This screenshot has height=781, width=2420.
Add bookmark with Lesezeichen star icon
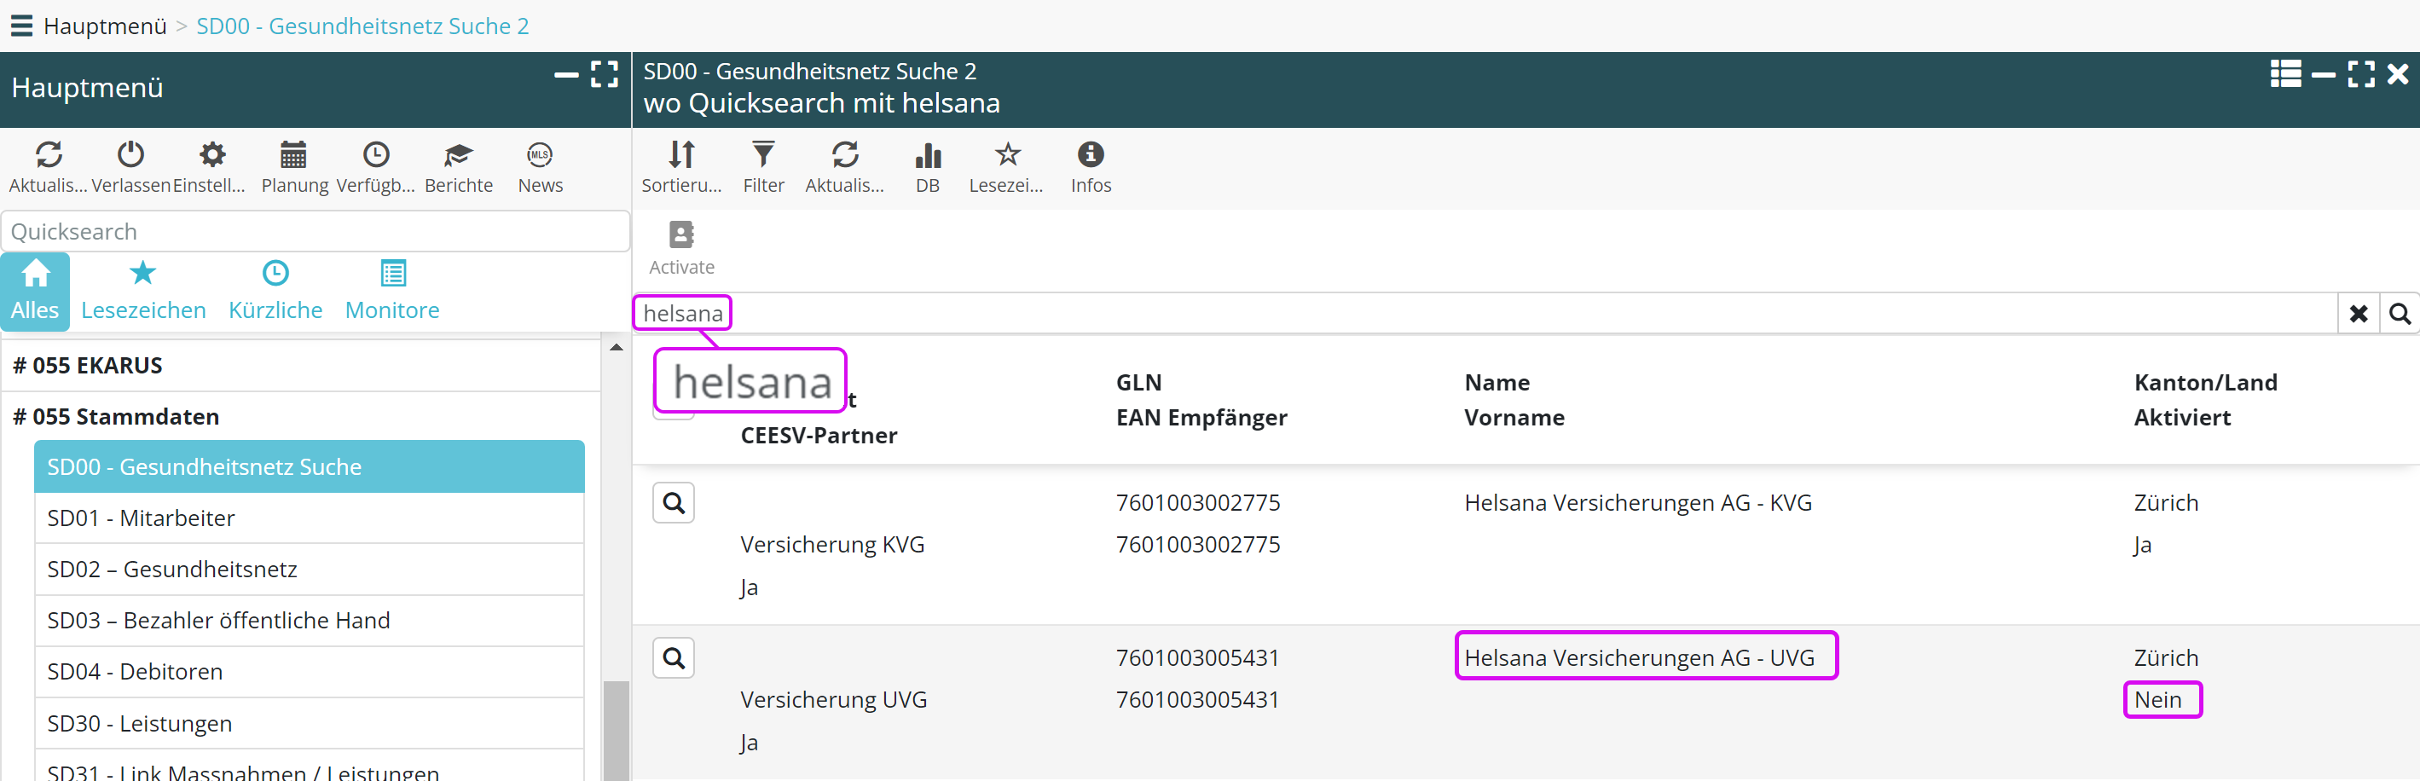click(x=1006, y=155)
